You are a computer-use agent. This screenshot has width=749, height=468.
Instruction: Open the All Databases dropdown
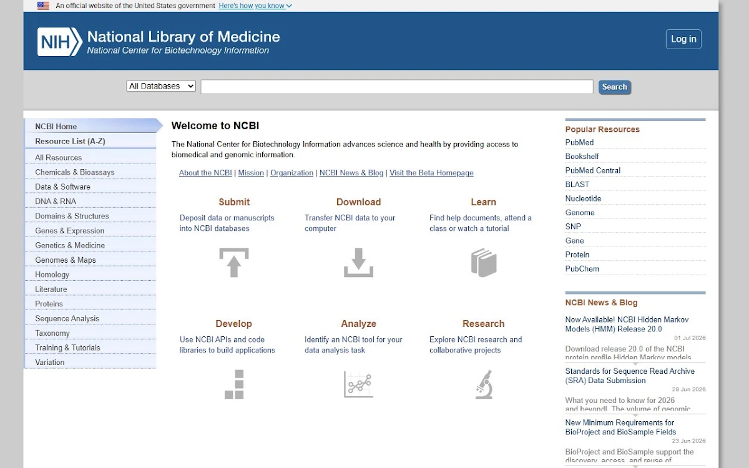[161, 86]
